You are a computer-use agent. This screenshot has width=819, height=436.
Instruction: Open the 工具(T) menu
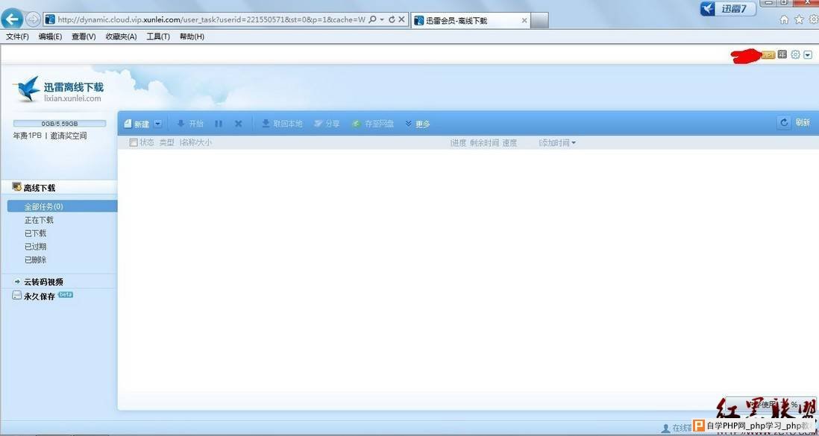tap(158, 37)
